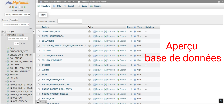Clear the top navigation filter with X
Image resolution: width=224 pixels, height=104 pixels.
click(28, 24)
